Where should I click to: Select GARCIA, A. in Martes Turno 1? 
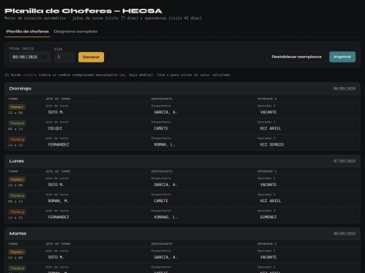point(166,257)
